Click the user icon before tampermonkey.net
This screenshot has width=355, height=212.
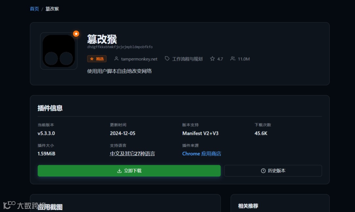pos(116,59)
